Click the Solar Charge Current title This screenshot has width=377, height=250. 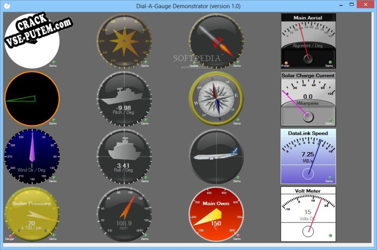(308, 76)
